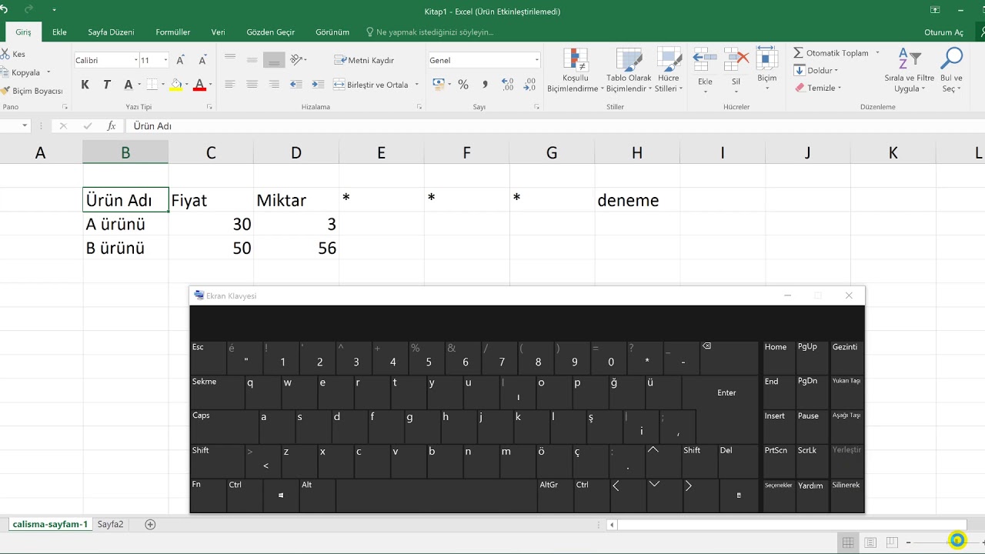
Task: Switch to the Sayfa2 sheet tab
Action: tap(110, 525)
